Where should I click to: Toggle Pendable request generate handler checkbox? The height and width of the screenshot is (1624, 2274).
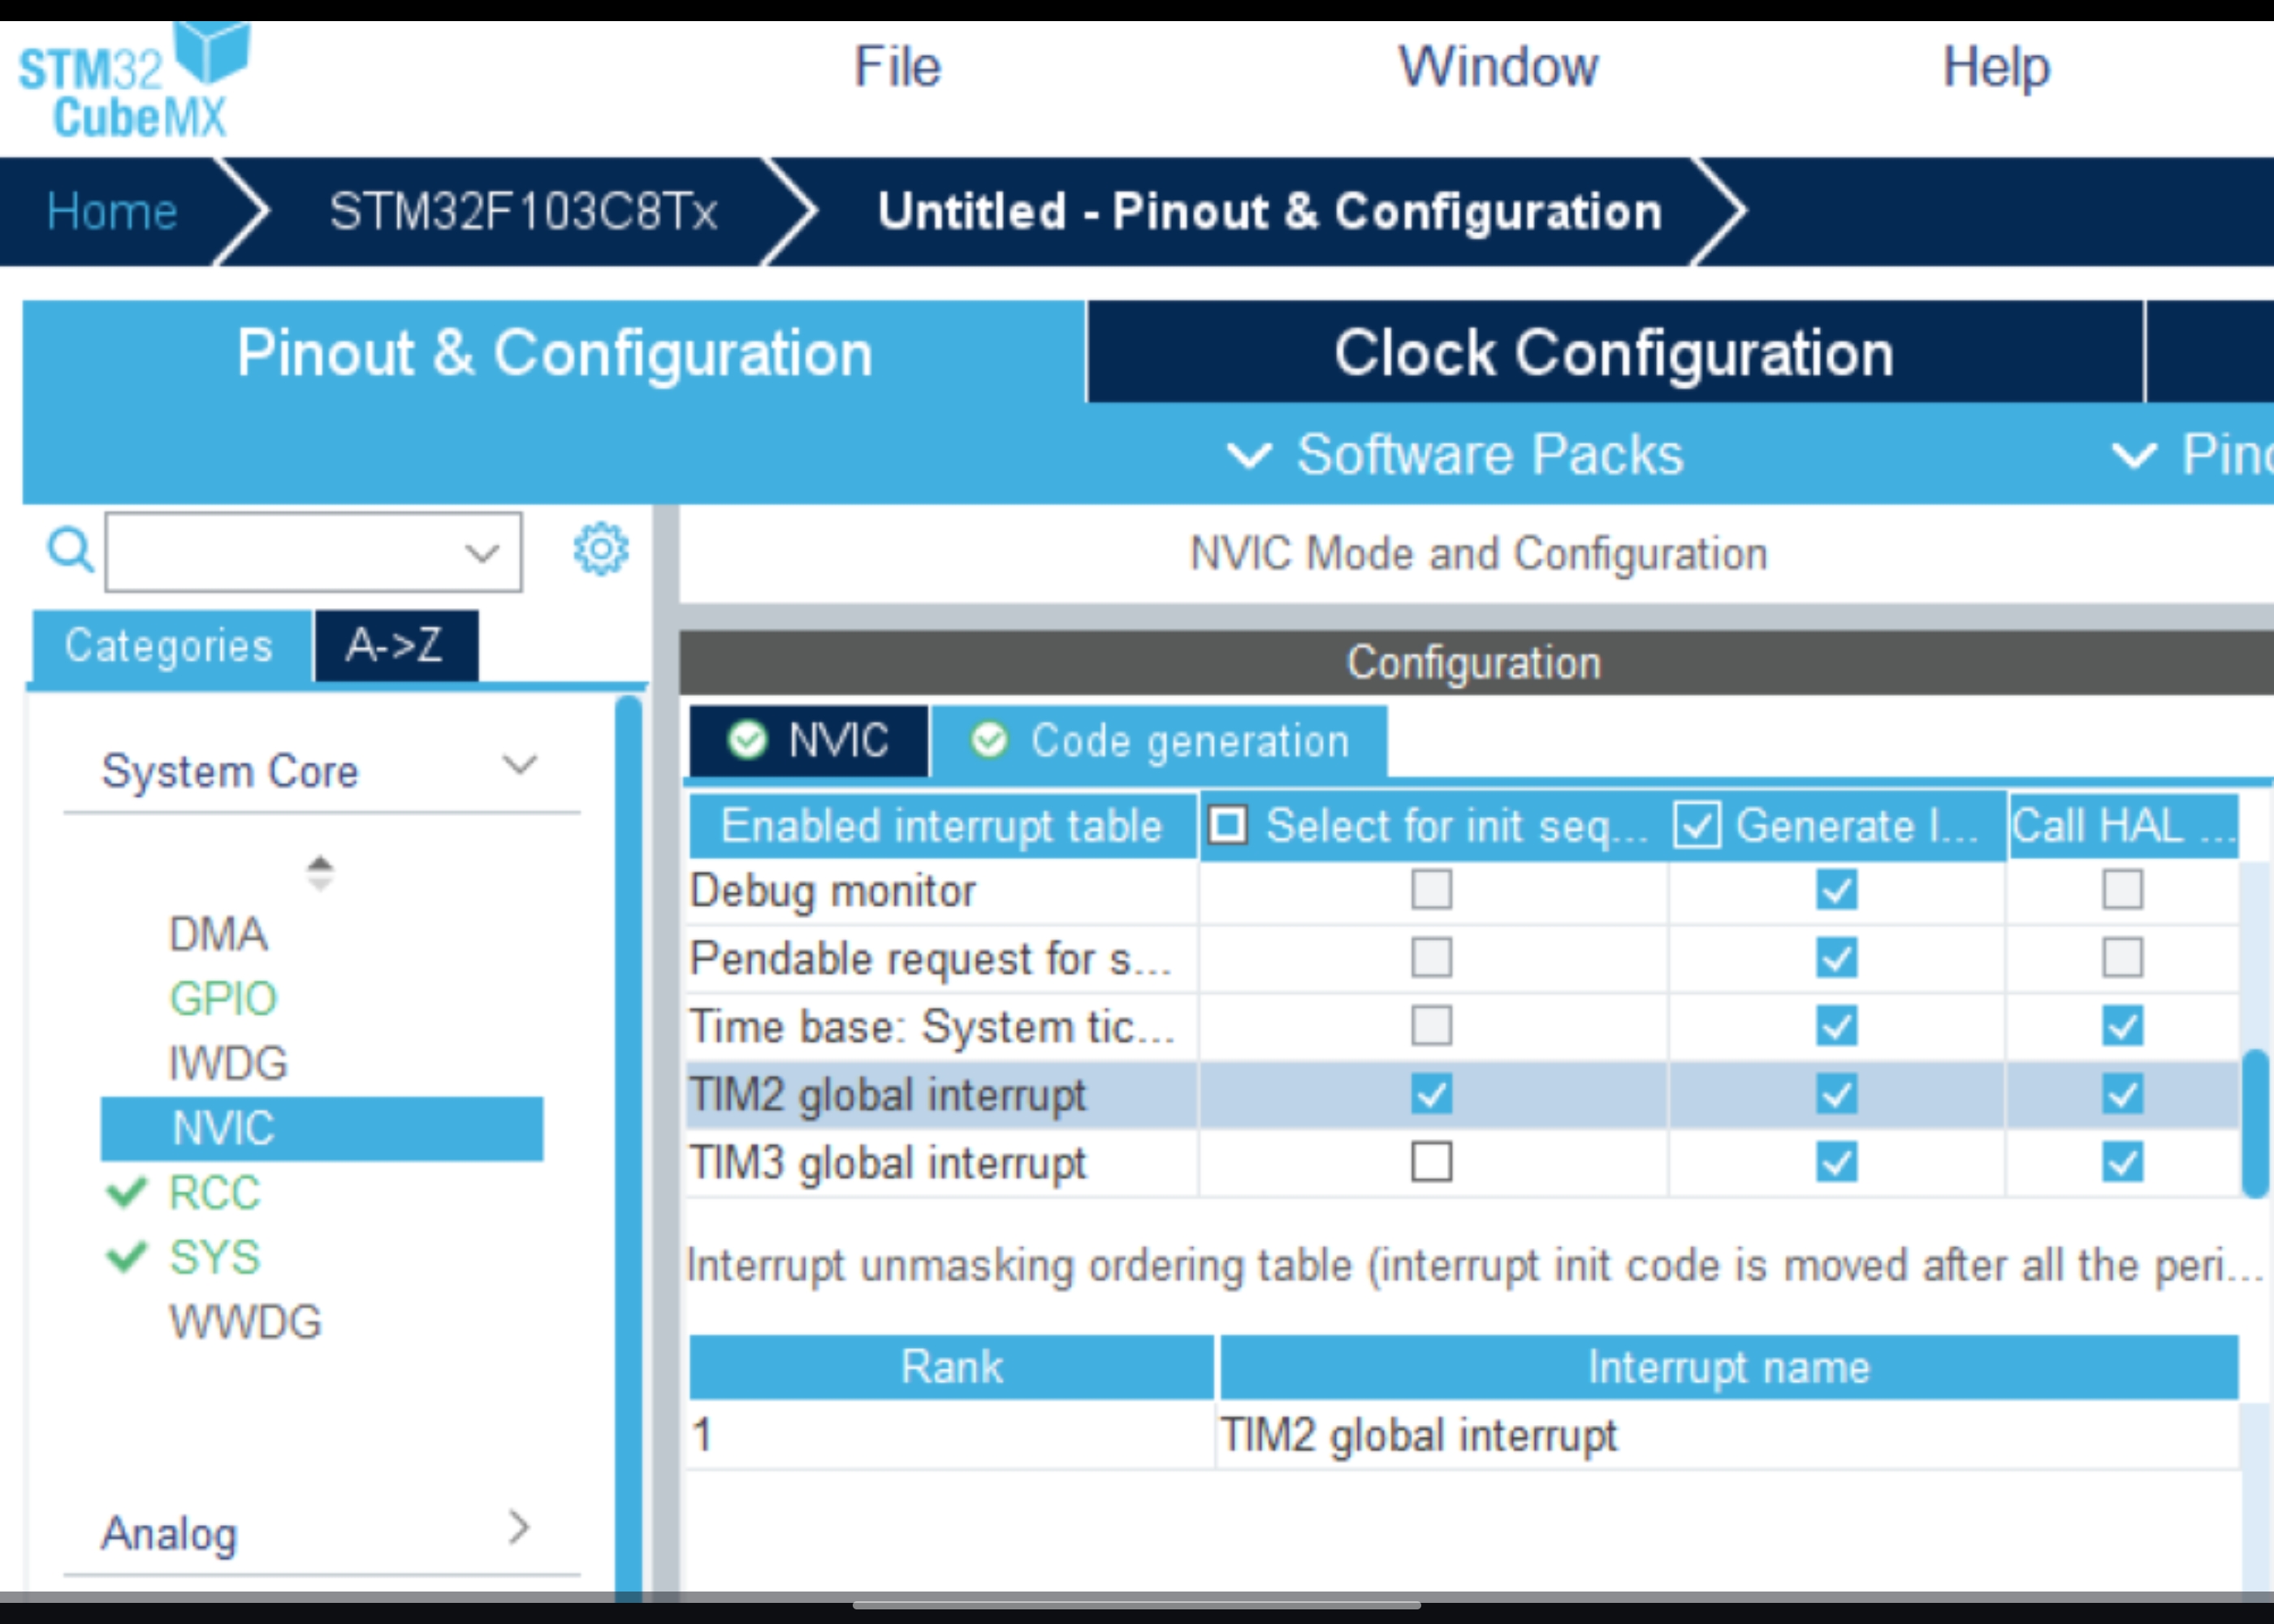1837,958
